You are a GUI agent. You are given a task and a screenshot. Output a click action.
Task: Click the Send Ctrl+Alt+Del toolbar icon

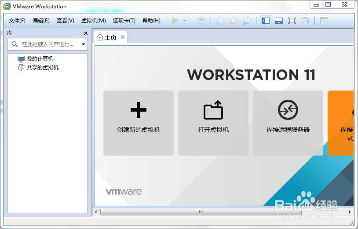point(201,21)
